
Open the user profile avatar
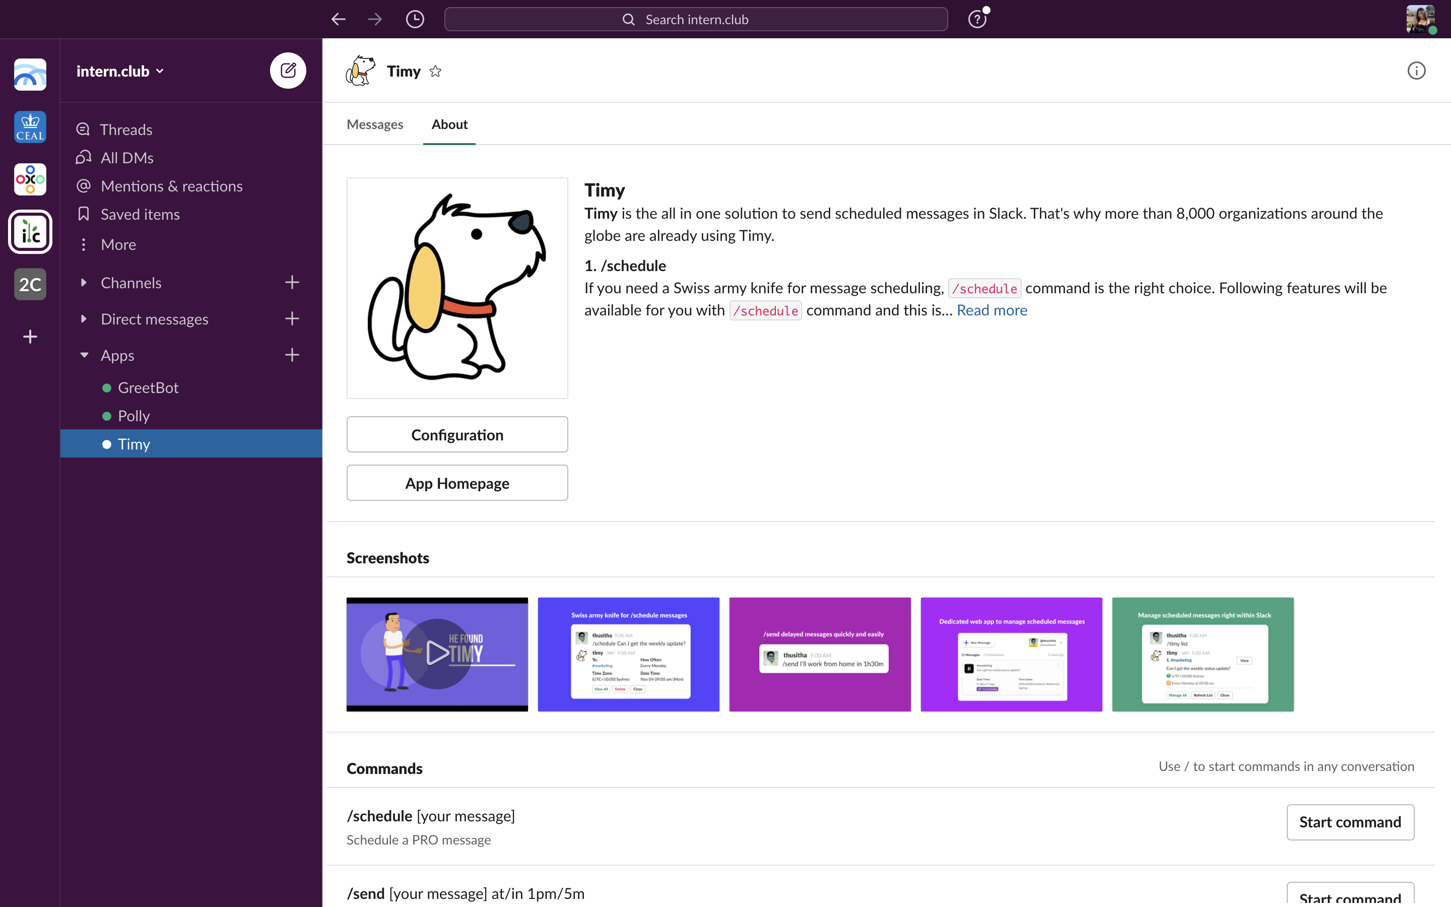click(x=1421, y=19)
